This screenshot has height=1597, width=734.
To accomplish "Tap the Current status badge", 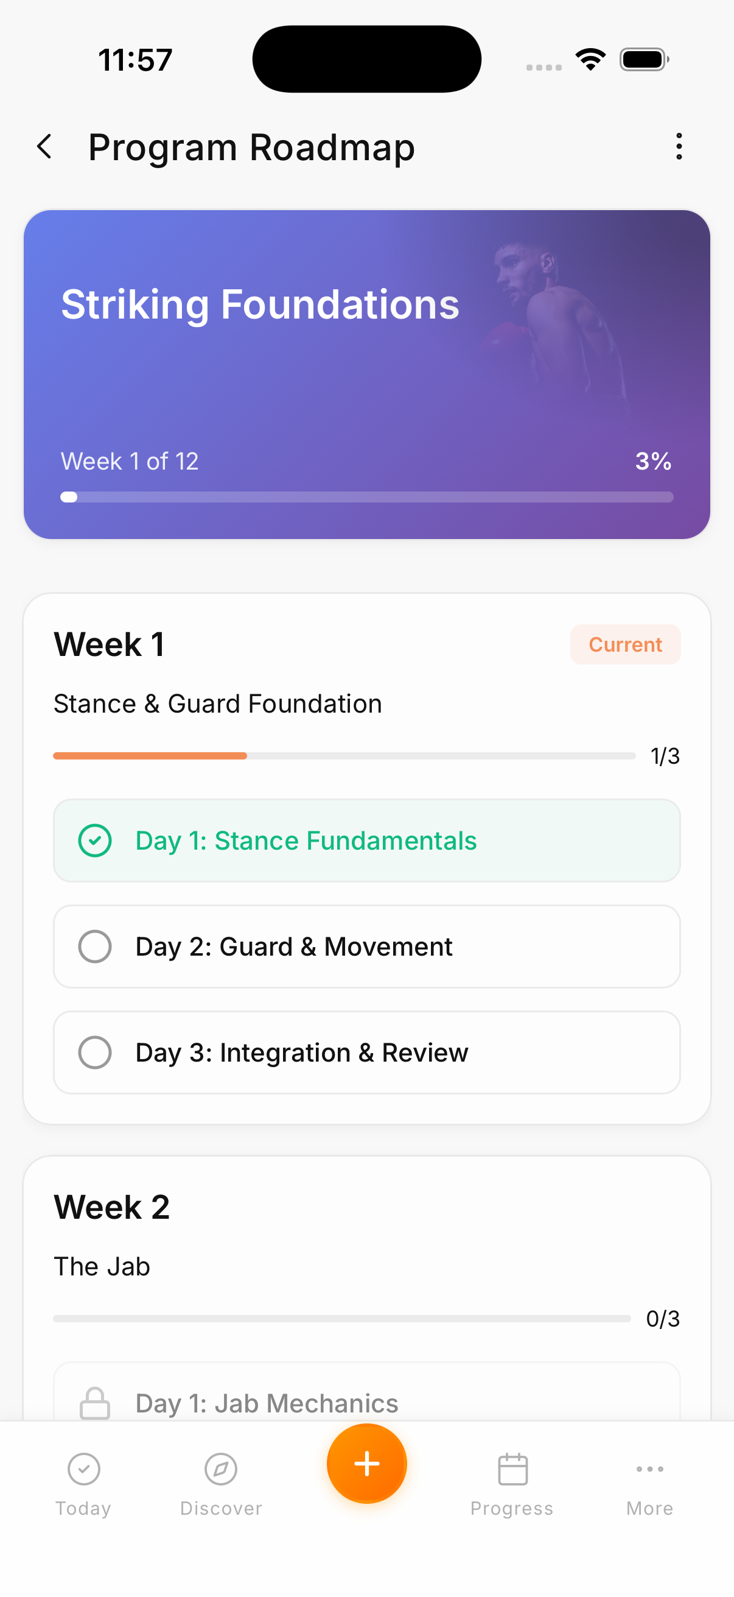I will click(625, 644).
